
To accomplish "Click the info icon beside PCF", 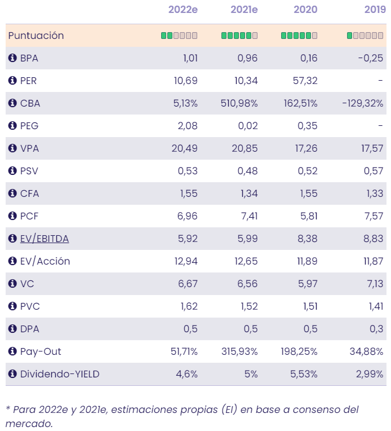I will point(12,216).
